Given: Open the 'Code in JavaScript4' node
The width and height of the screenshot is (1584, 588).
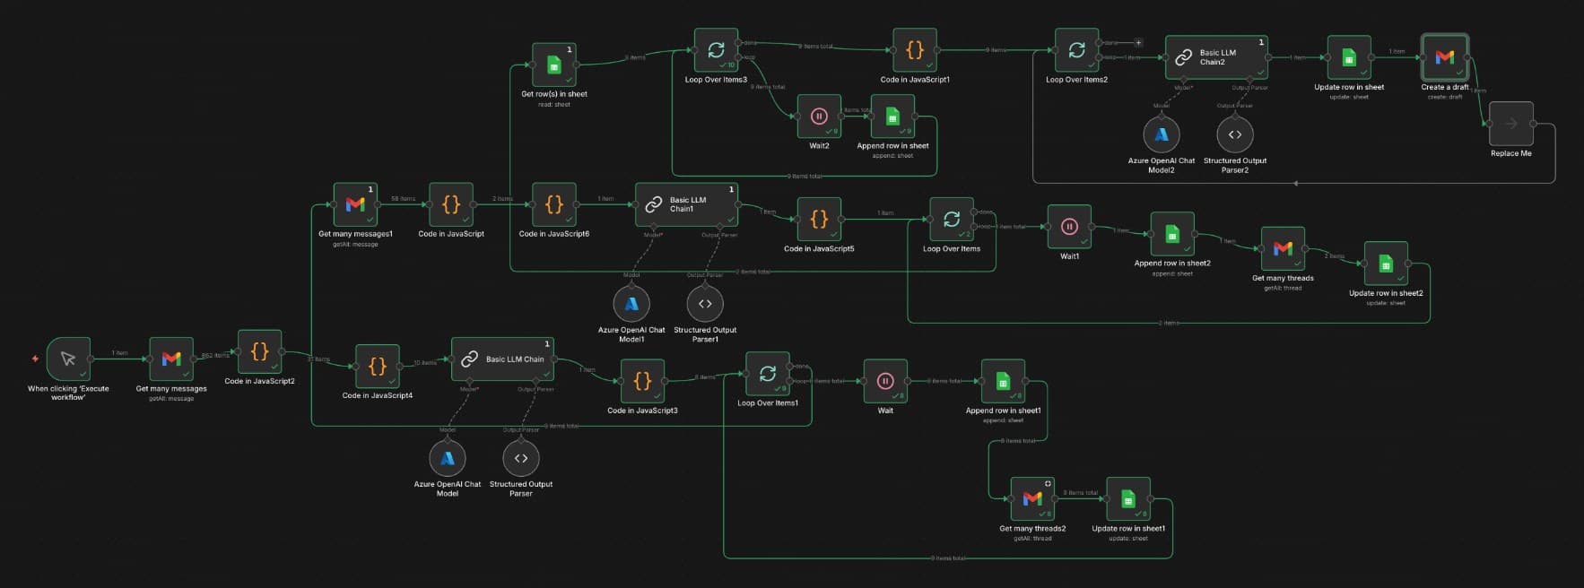Looking at the screenshot, I should click(378, 367).
